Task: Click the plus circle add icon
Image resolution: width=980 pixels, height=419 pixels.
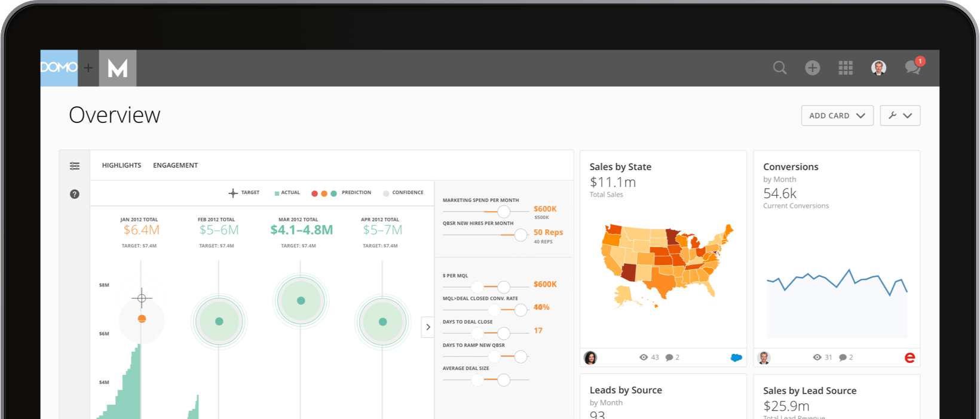Action: [812, 68]
